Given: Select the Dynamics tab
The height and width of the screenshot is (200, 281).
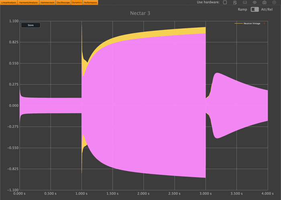Looking at the screenshot, I should point(77,2).
